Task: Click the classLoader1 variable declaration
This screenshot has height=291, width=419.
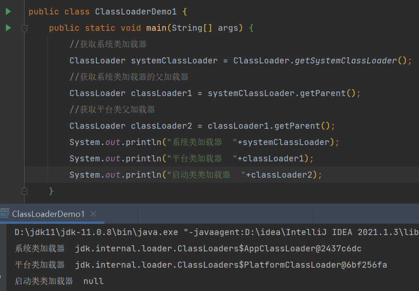Action: (x=162, y=93)
